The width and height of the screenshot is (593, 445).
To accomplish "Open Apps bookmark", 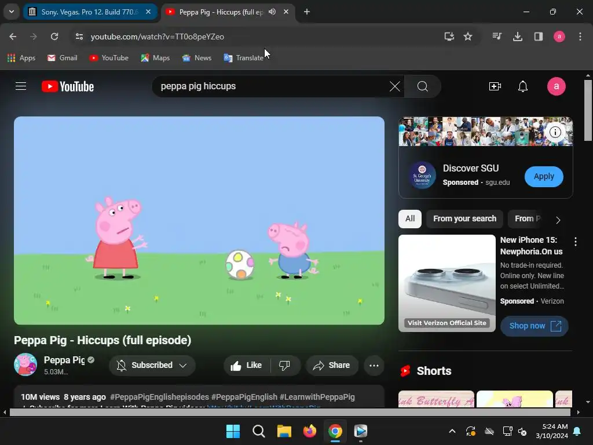I will [x=21, y=58].
